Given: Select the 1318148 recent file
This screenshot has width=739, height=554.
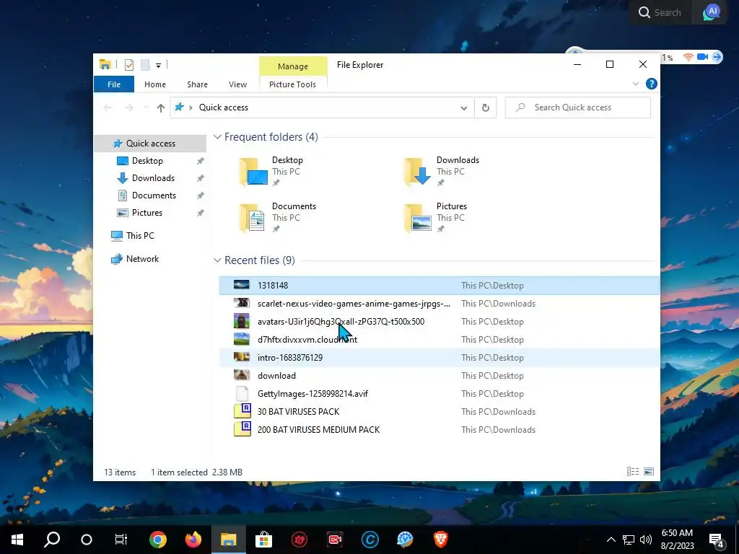Looking at the screenshot, I should click(439, 286).
